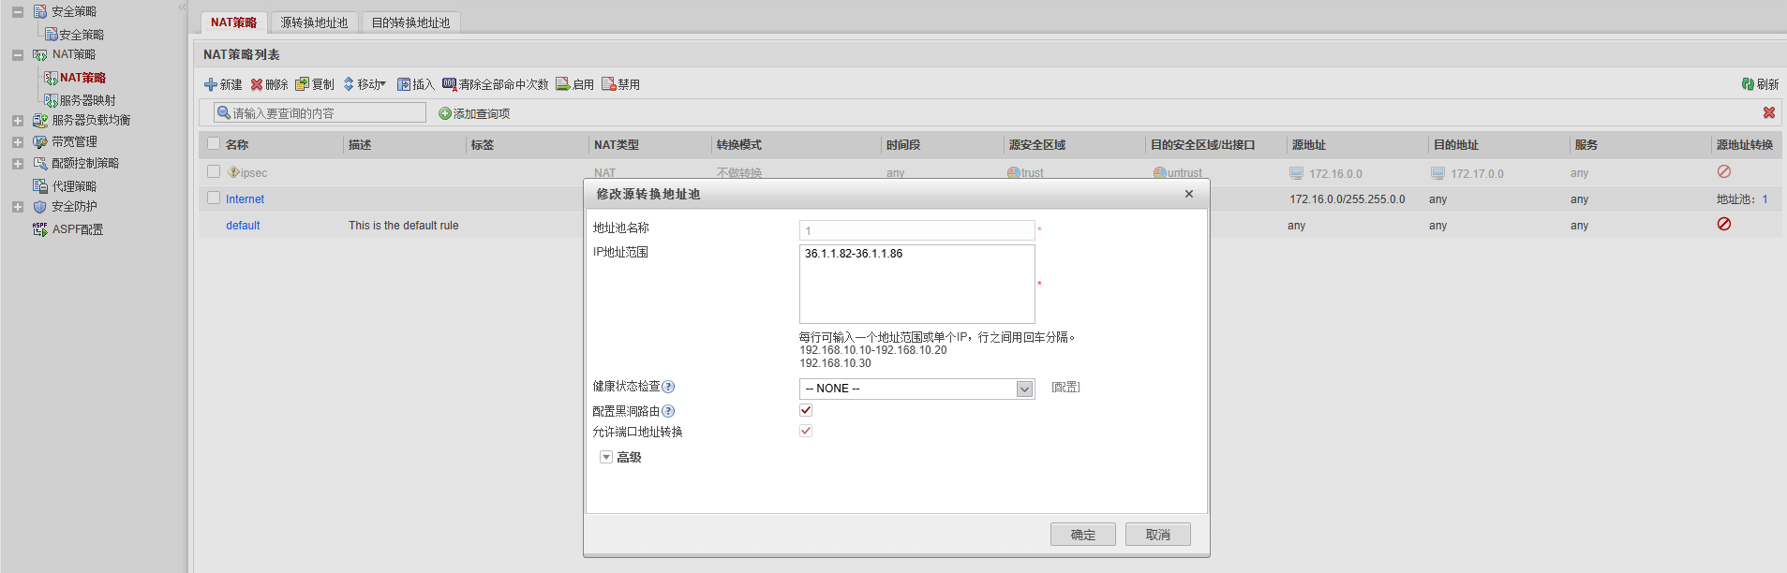
Task: Click help icon next to 健康状态检查
Action: coord(668,387)
